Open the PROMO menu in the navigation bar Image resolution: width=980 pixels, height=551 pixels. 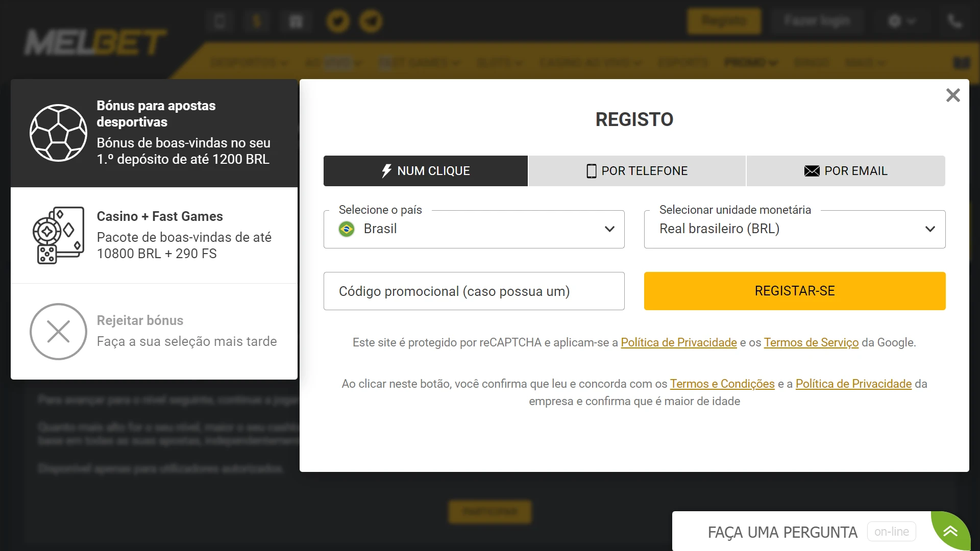tap(751, 63)
